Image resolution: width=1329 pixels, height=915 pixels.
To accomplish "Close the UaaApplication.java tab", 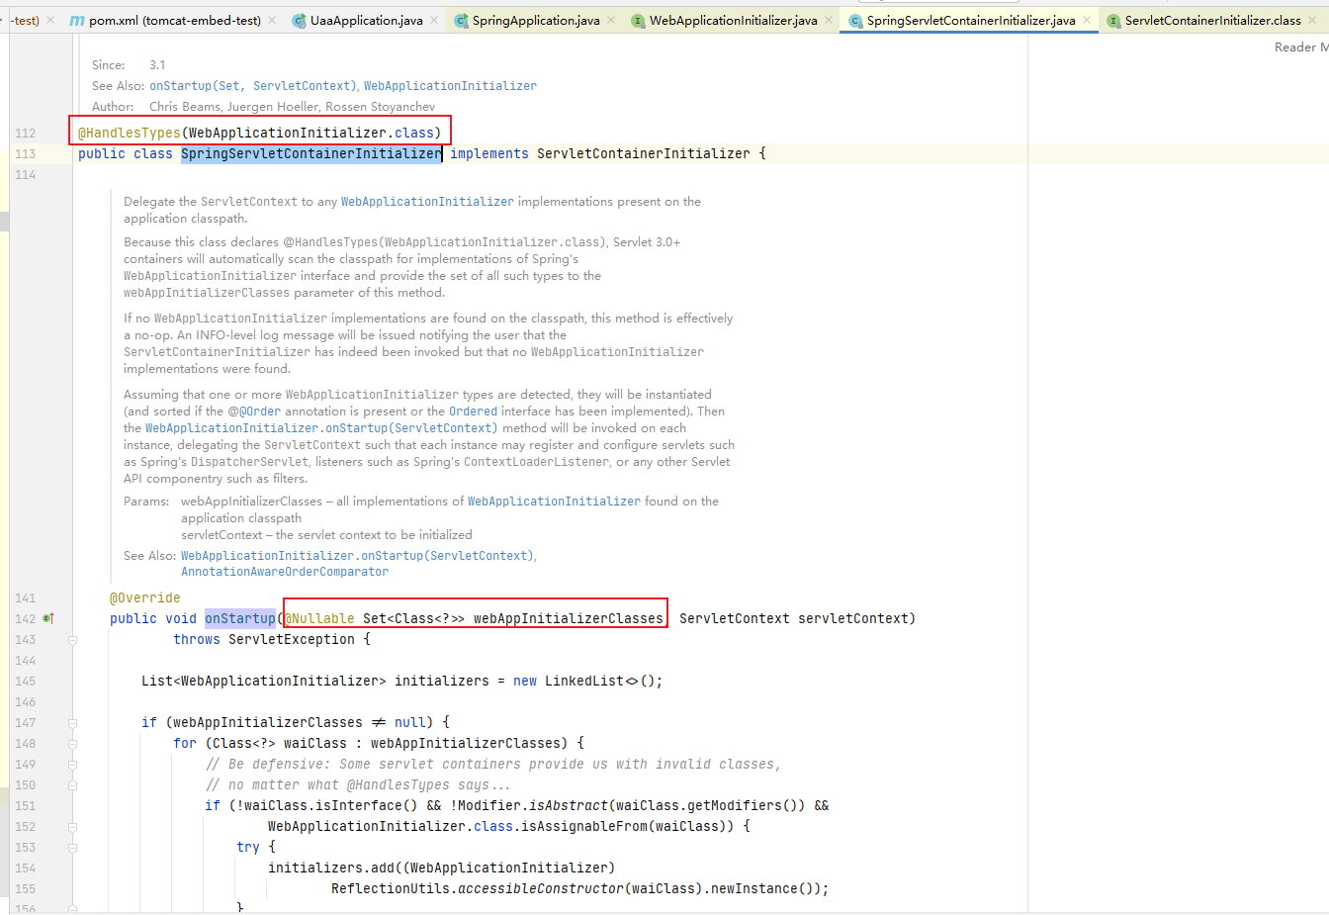I will point(434,20).
